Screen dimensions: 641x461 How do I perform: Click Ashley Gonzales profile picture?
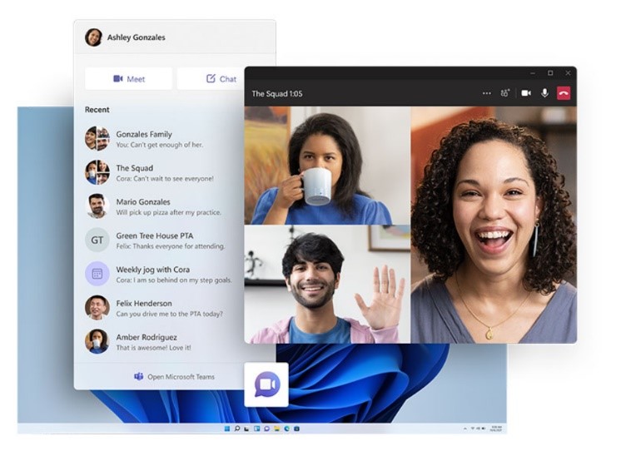pyautogui.click(x=93, y=37)
